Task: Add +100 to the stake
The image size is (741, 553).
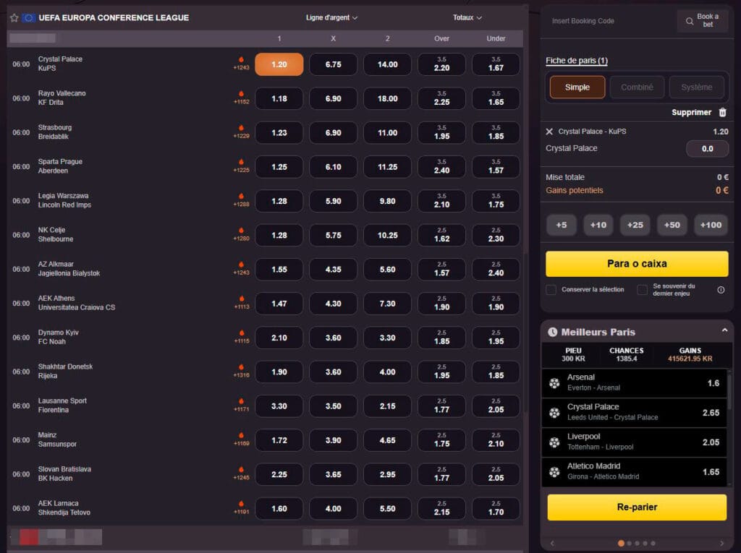Action: click(711, 225)
